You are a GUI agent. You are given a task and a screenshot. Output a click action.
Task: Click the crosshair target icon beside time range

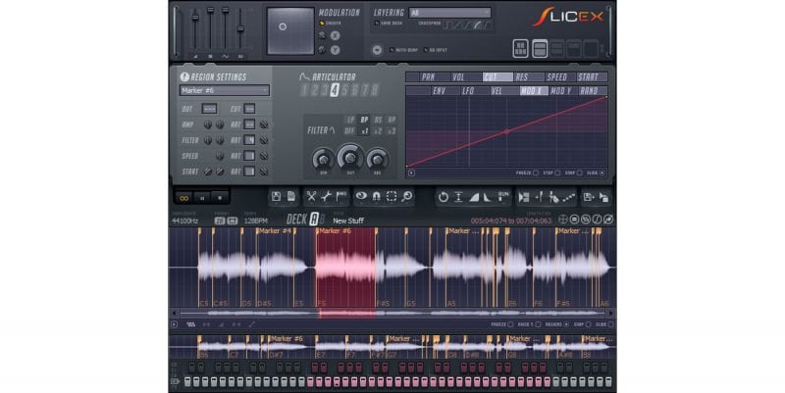(563, 220)
